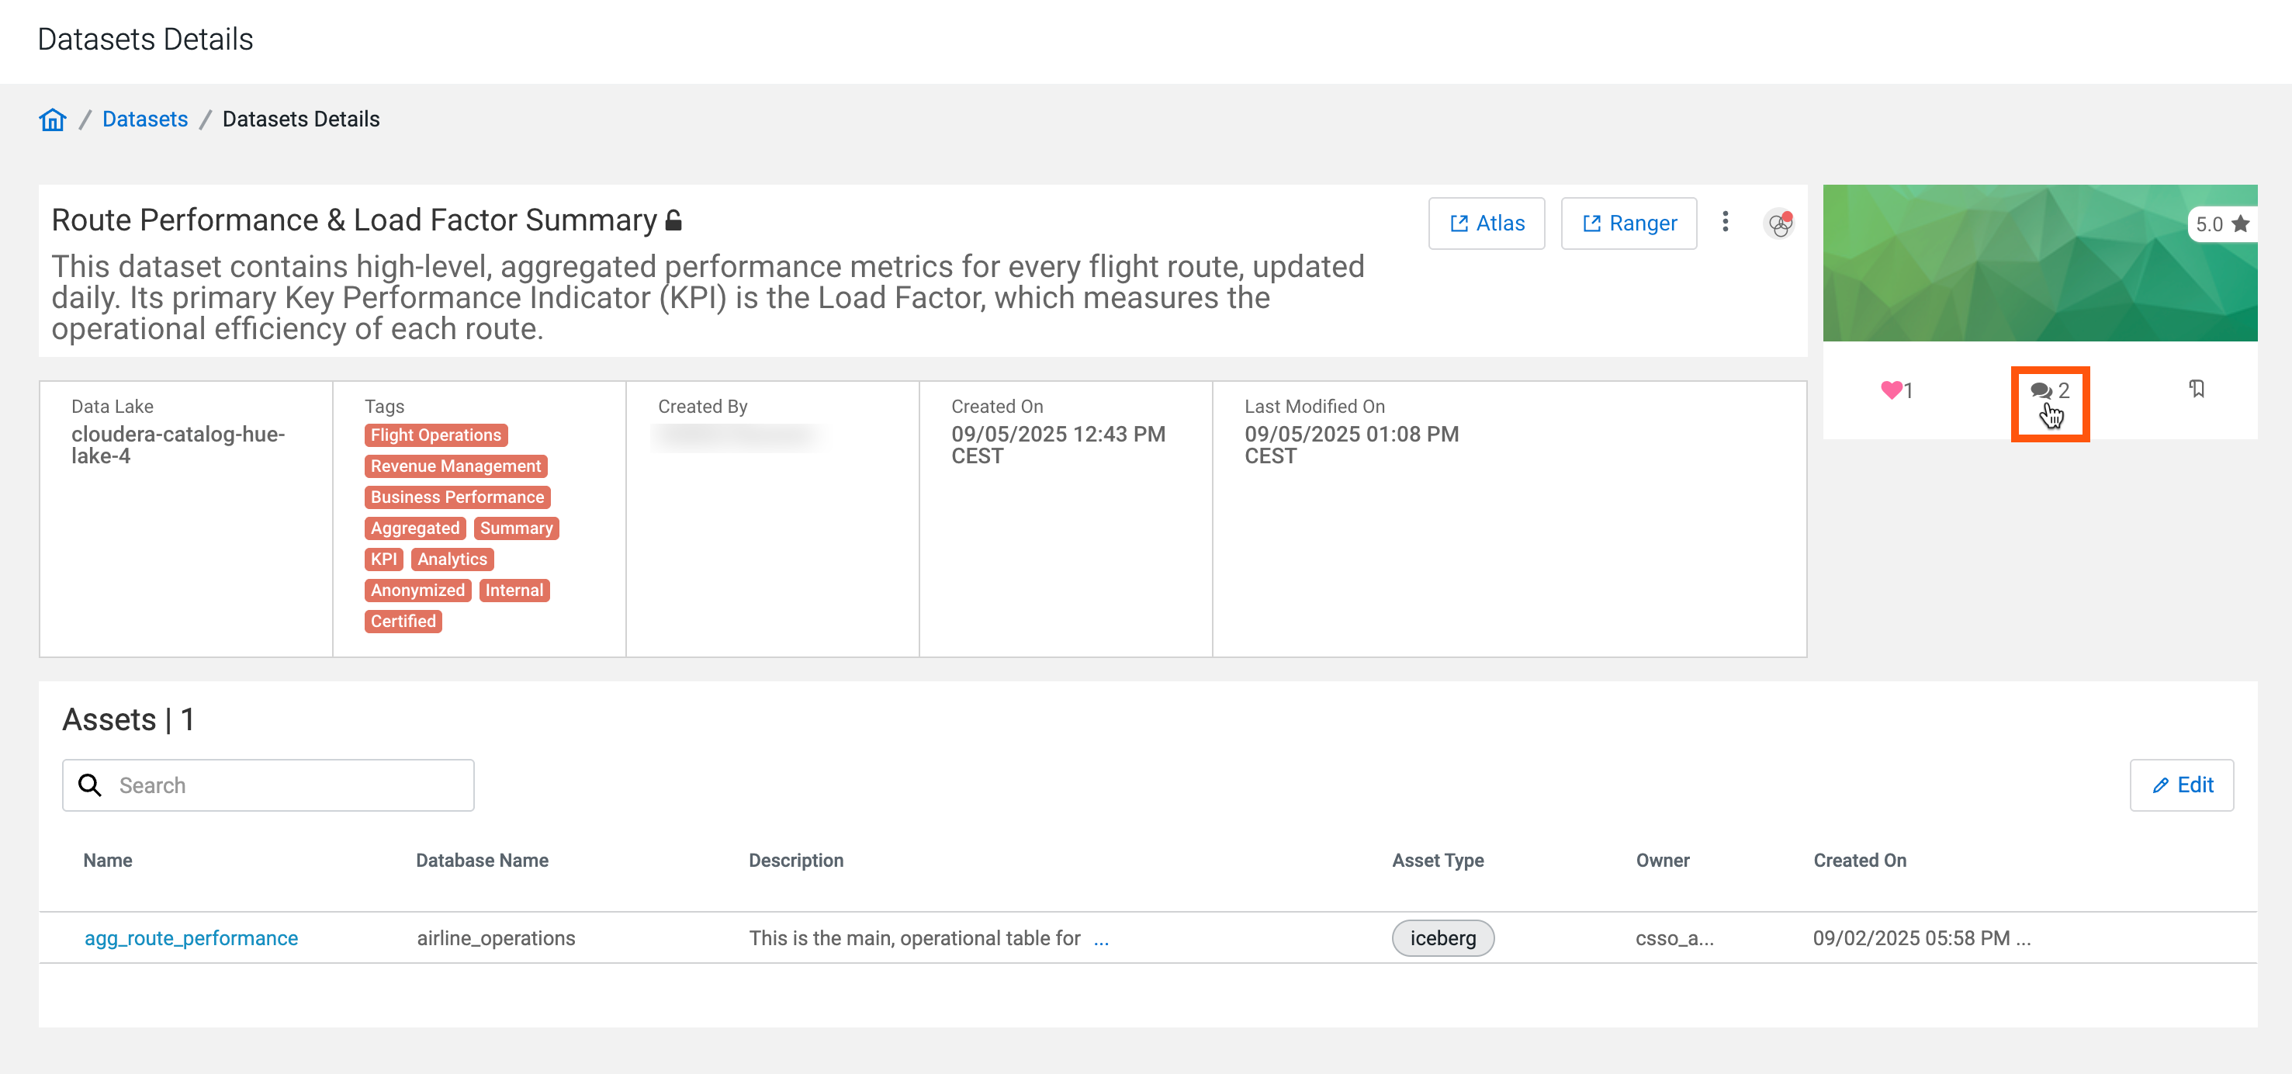Click the Name column header
This screenshot has width=2292, height=1074.
tap(108, 861)
